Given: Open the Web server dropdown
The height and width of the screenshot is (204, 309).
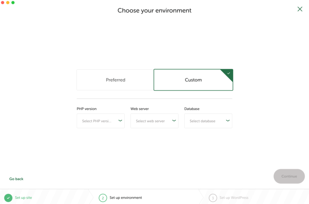Looking at the screenshot, I should 154,121.
